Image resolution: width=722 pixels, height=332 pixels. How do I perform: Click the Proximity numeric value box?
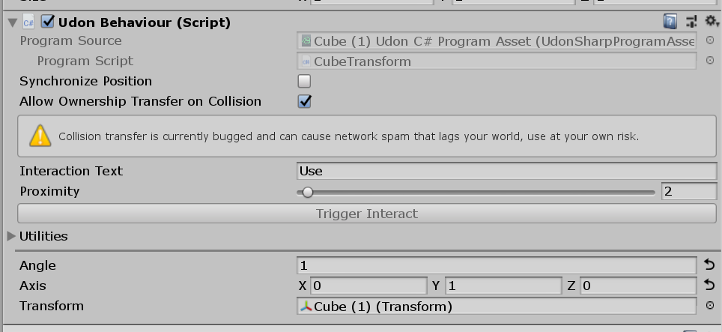[x=688, y=192]
